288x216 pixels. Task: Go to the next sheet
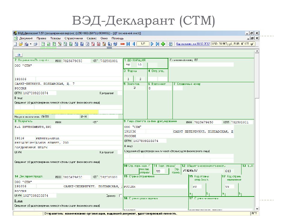[x=152, y=44]
